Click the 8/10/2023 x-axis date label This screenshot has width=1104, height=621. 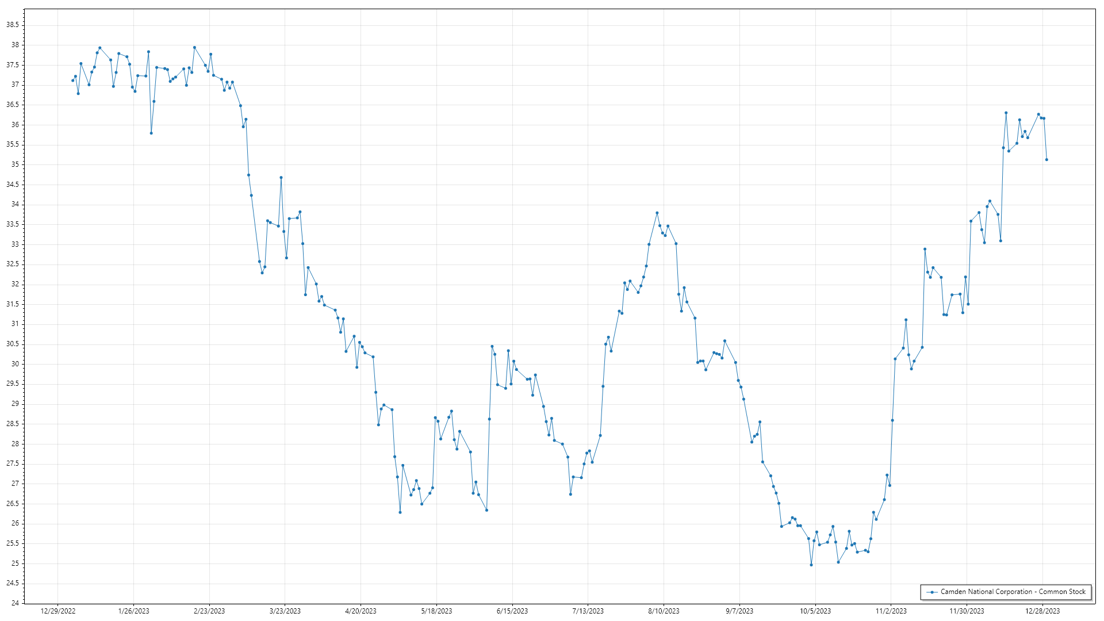pyautogui.click(x=664, y=611)
